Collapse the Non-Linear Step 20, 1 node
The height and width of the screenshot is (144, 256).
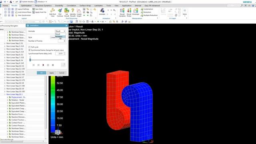(x=5, y=94)
